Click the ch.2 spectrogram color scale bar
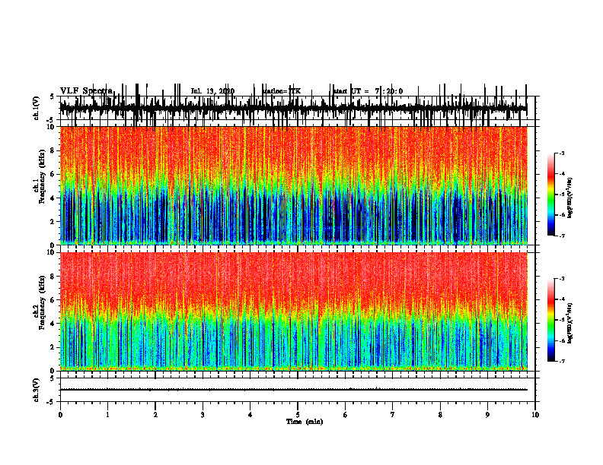603x465 pixels. pyautogui.click(x=550, y=320)
